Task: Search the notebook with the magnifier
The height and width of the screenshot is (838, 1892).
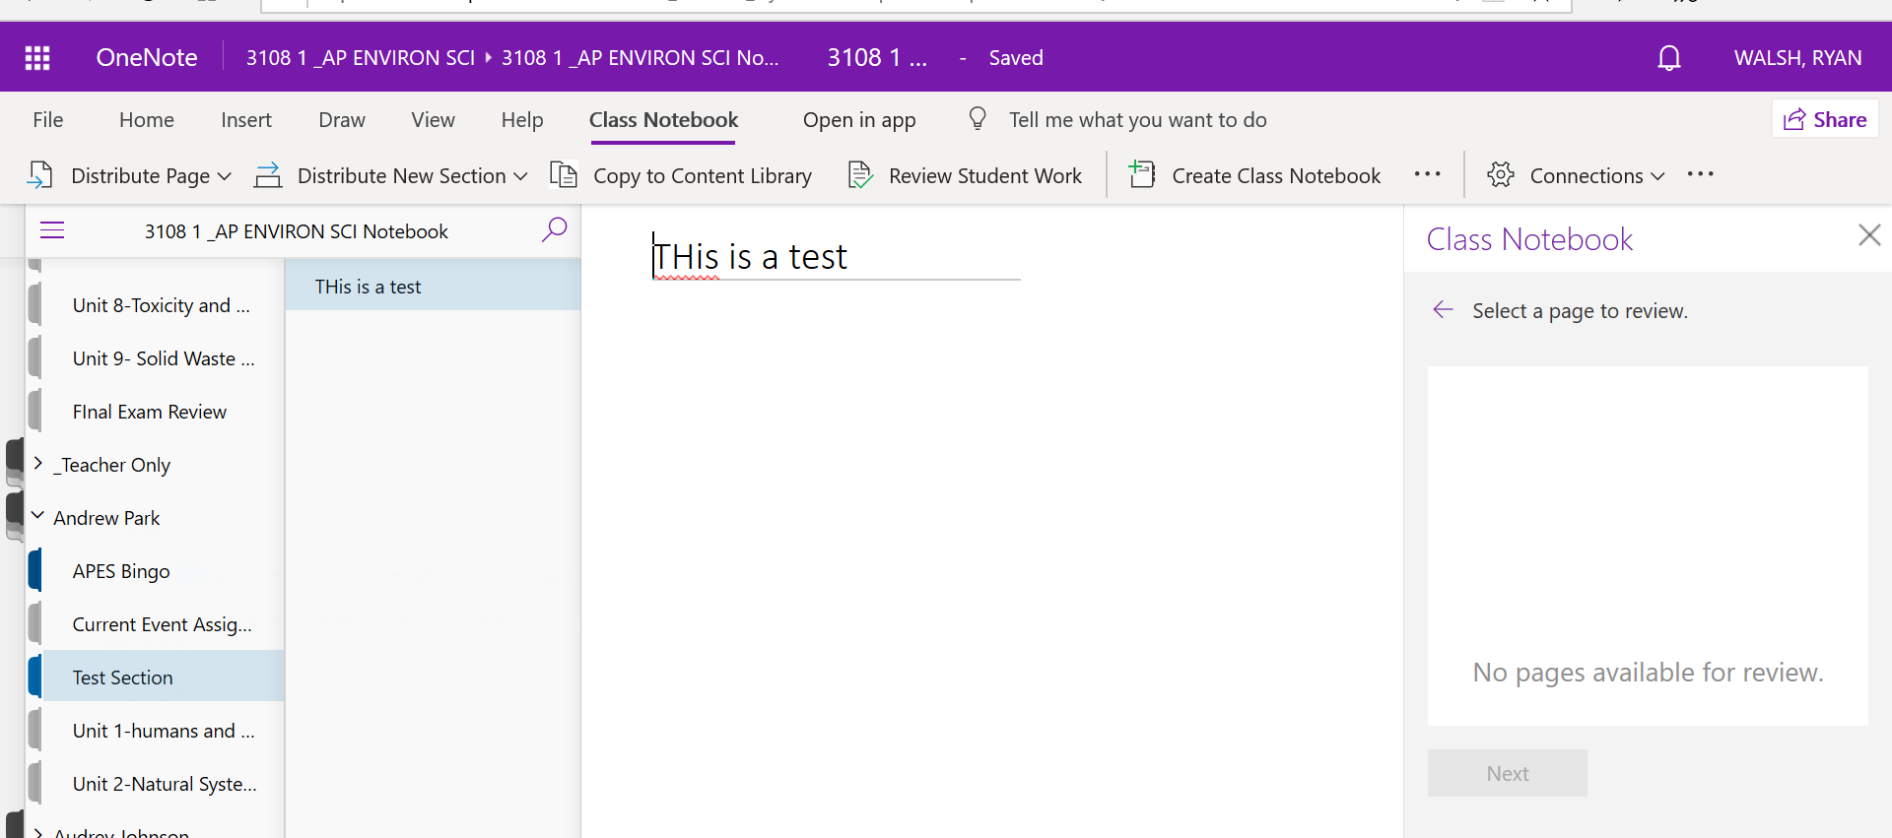Action: point(555,229)
